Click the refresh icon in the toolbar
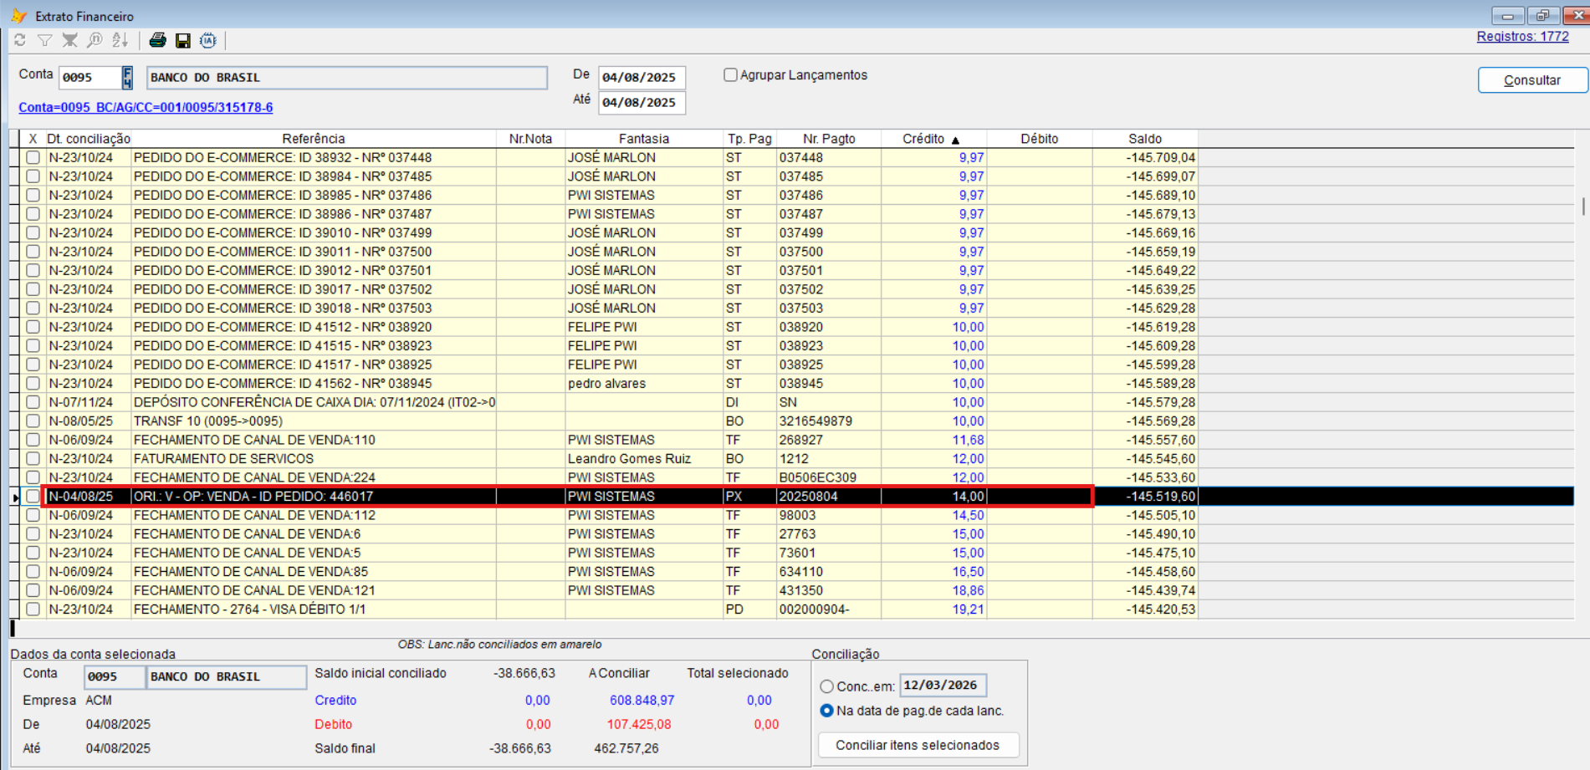Viewport: 1590px width, 770px height. pyautogui.click(x=20, y=40)
